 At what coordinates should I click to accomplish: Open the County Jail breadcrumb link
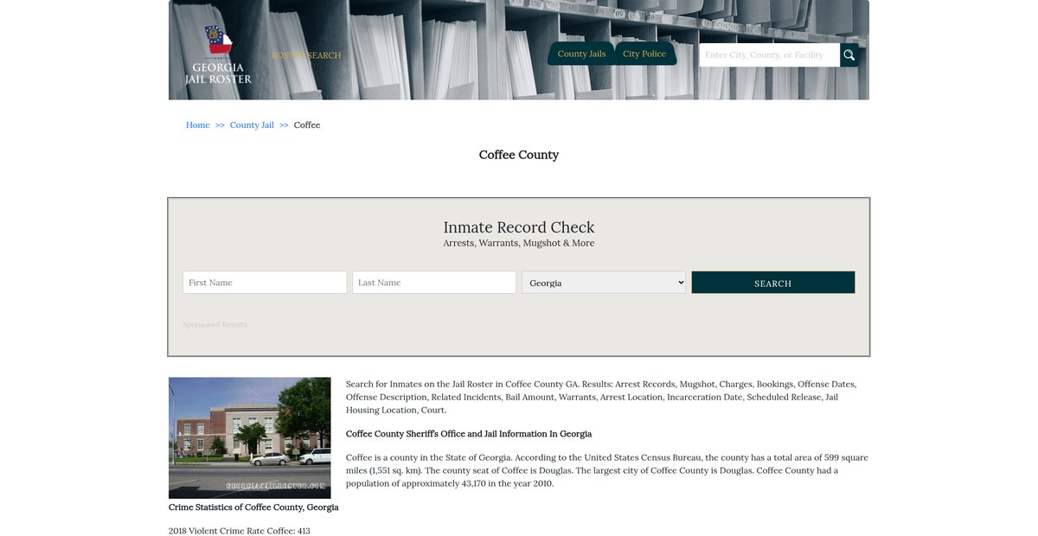252,125
